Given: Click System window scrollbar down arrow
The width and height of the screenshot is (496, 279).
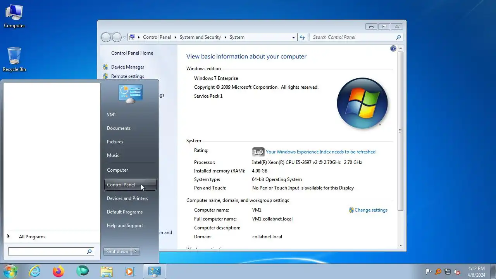Looking at the screenshot, I should [400, 245].
